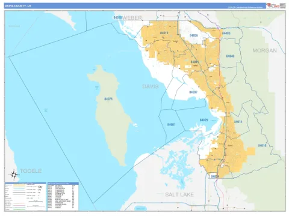
Task: Click ZIP code label 84014
Action: pyautogui.click(x=238, y=122)
